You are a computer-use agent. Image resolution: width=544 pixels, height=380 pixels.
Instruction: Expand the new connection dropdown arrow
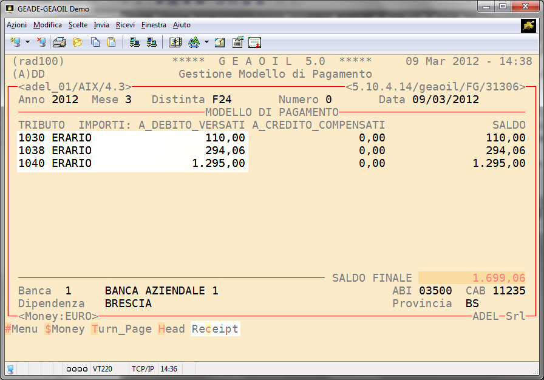[27, 42]
